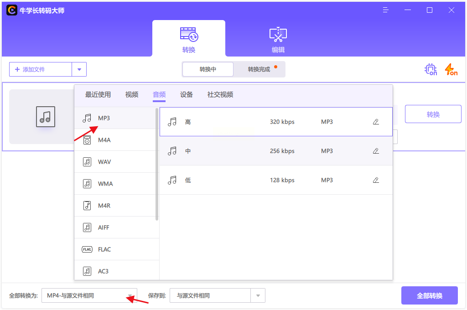Image resolution: width=467 pixels, height=310 pixels.
Task: Choose WMA format in the list
Action: tap(115, 184)
